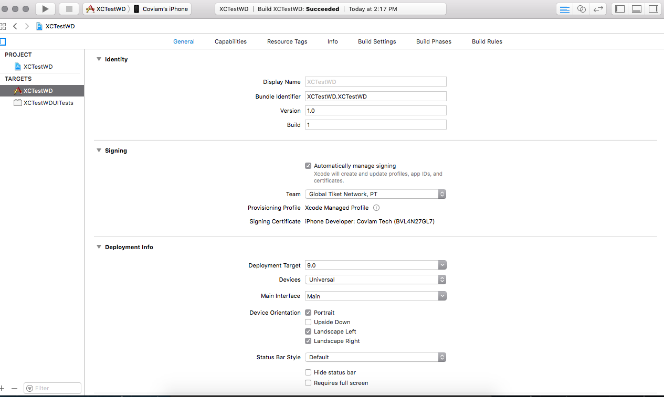Stop the running task with Stop button
Viewport: 664px width, 397px height.
pos(69,9)
